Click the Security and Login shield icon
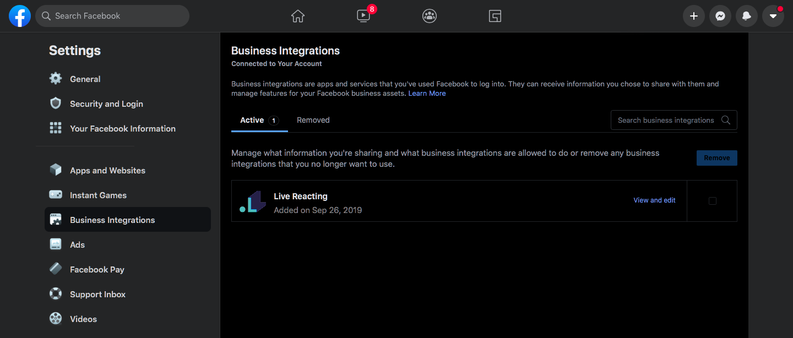793x338 pixels. (x=56, y=103)
